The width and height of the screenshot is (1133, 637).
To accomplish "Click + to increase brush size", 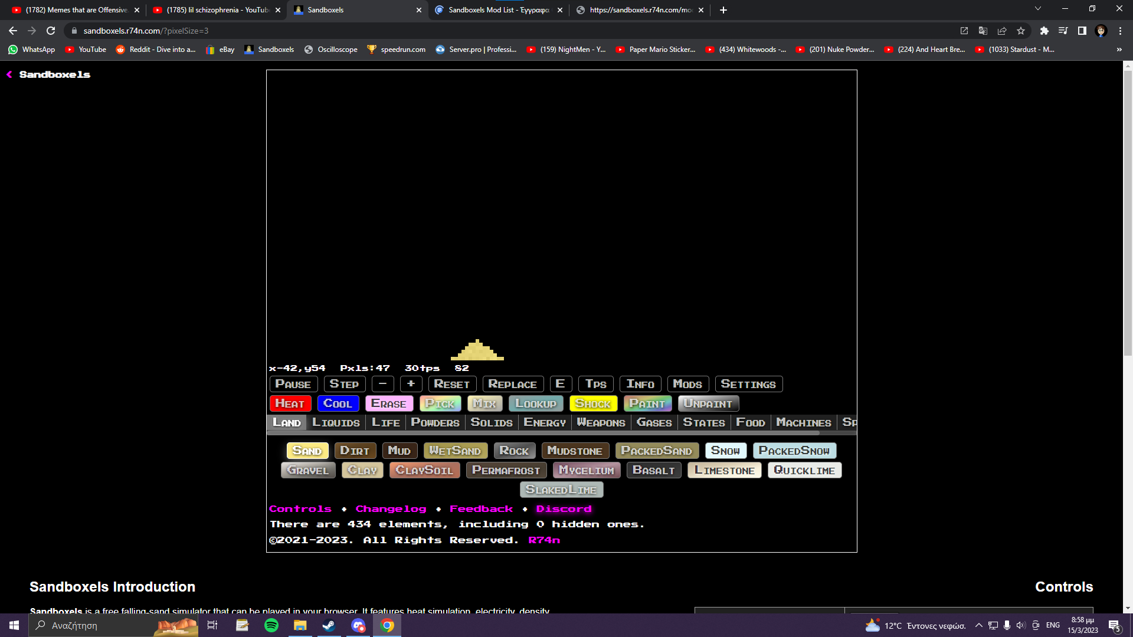I will coord(411,384).
